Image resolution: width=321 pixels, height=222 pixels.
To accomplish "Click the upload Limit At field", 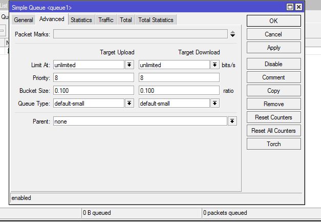I will [89, 65].
